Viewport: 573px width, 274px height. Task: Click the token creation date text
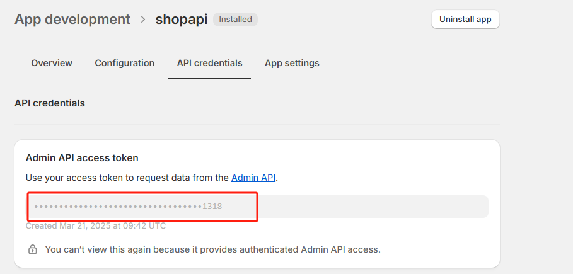point(96,225)
